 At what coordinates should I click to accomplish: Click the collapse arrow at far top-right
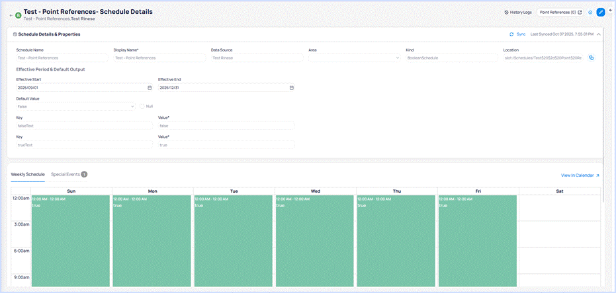coord(610,10)
